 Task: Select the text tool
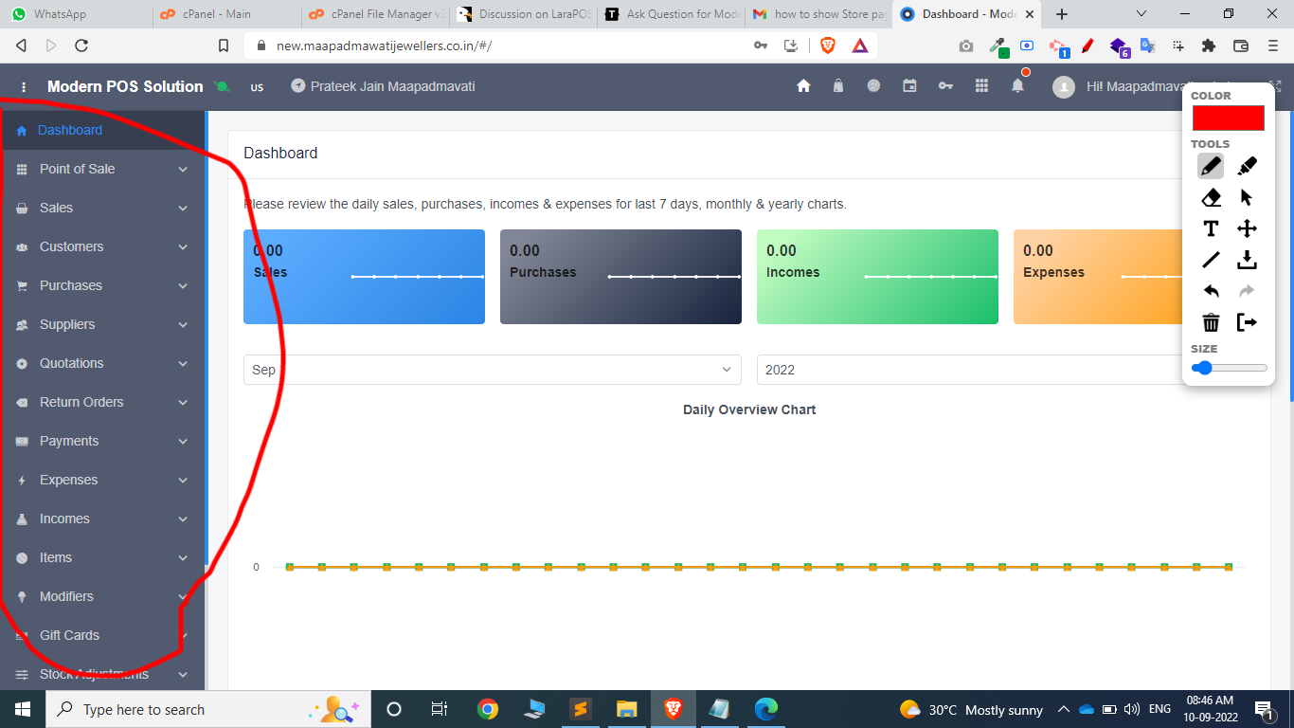[x=1211, y=228]
